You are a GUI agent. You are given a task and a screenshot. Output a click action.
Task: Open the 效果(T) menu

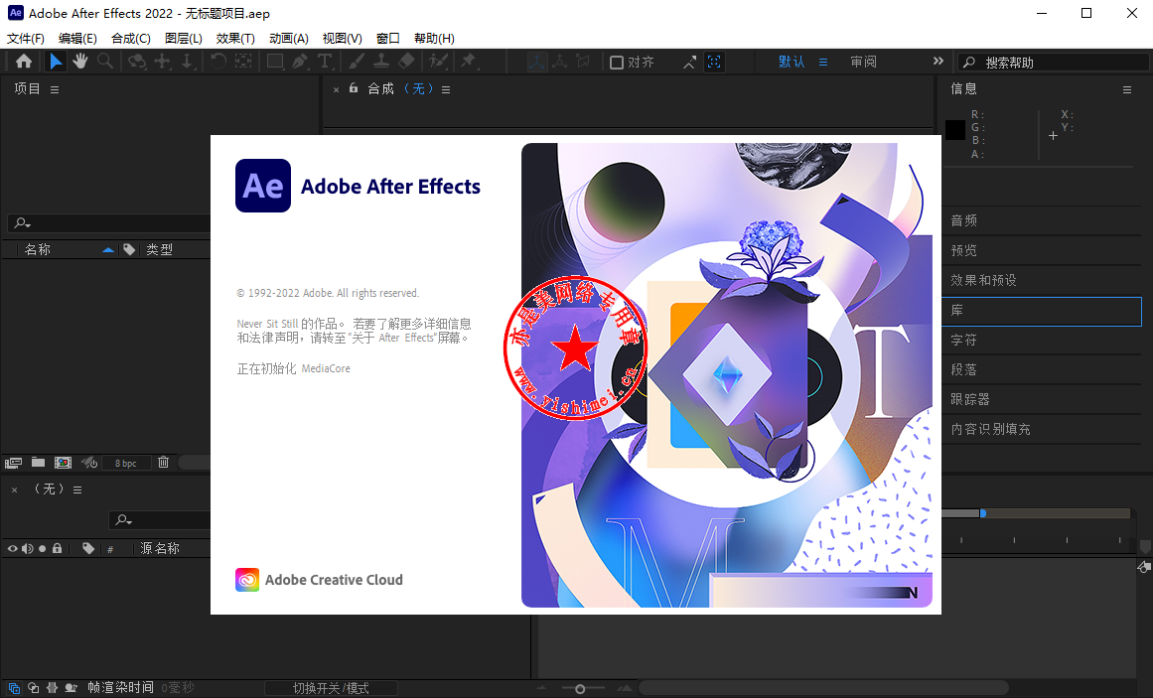(235, 39)
